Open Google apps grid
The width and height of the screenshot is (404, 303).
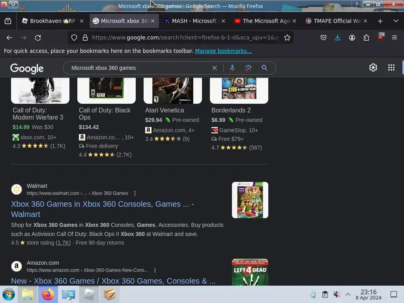click(391, 67)
